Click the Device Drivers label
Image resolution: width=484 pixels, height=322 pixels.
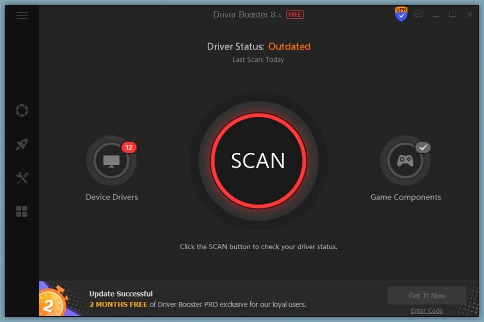pyautogui.click(x=112, y=197)
